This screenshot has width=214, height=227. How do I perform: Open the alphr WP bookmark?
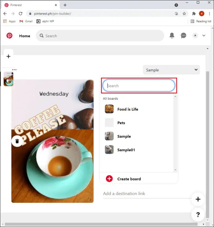(45, 21)
